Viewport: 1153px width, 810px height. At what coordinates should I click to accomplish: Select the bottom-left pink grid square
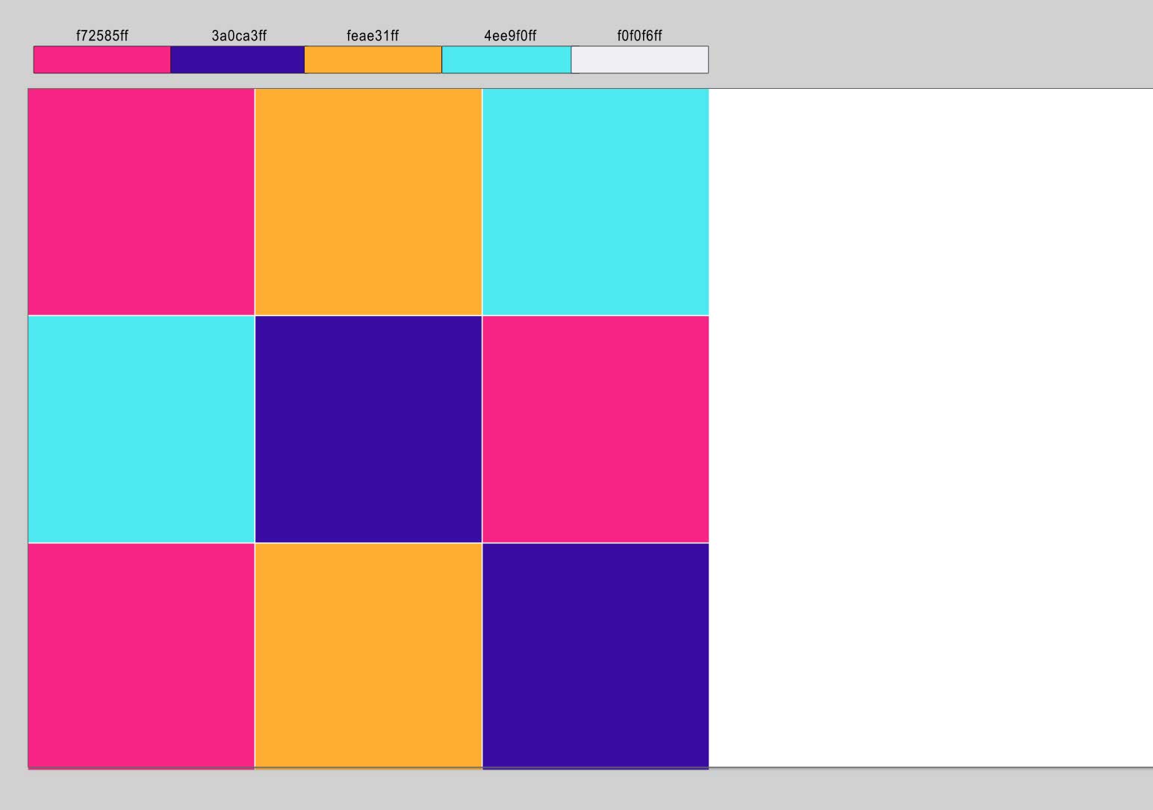pyautogui.click(x=141, y=655)
